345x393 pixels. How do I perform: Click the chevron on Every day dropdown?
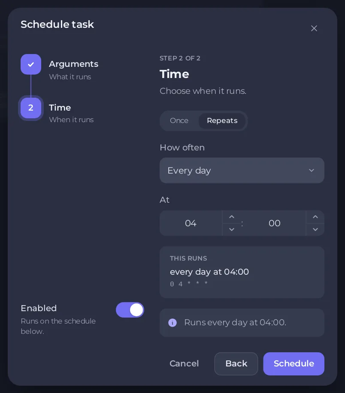(312, 171)
